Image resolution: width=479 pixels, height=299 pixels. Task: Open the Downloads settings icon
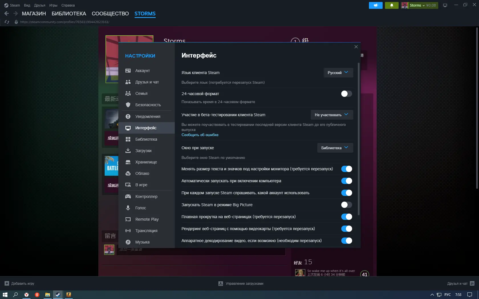128,151
